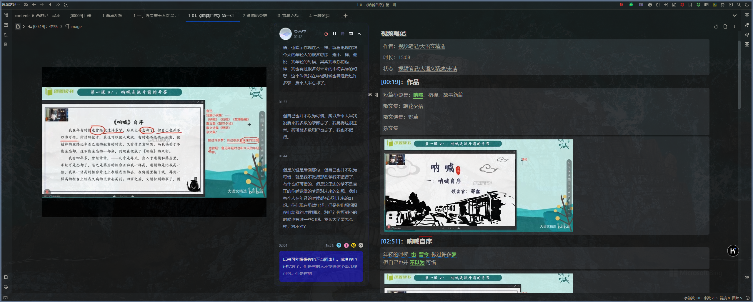Switch to the 4-三顾茅庐 tab
The width and height of the screenshot is (753, 302).
319,16
